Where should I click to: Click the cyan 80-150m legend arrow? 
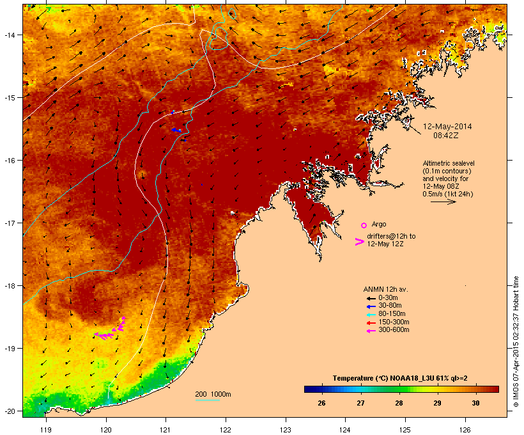click(371, 315)
